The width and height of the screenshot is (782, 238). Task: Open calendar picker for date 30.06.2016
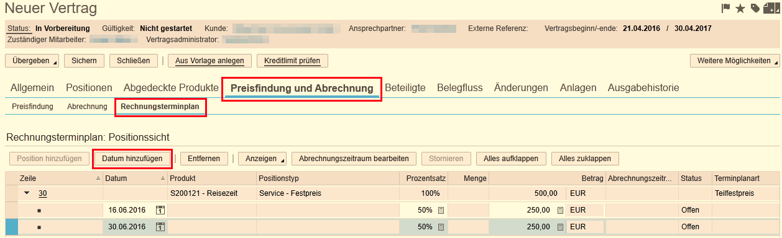[160, 227]
